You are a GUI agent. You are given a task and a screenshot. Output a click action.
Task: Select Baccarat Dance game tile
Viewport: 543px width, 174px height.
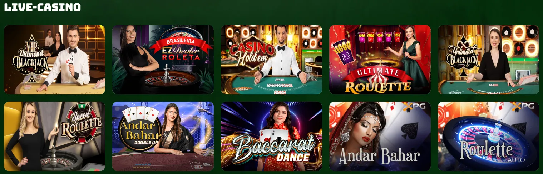pos(271,136)
